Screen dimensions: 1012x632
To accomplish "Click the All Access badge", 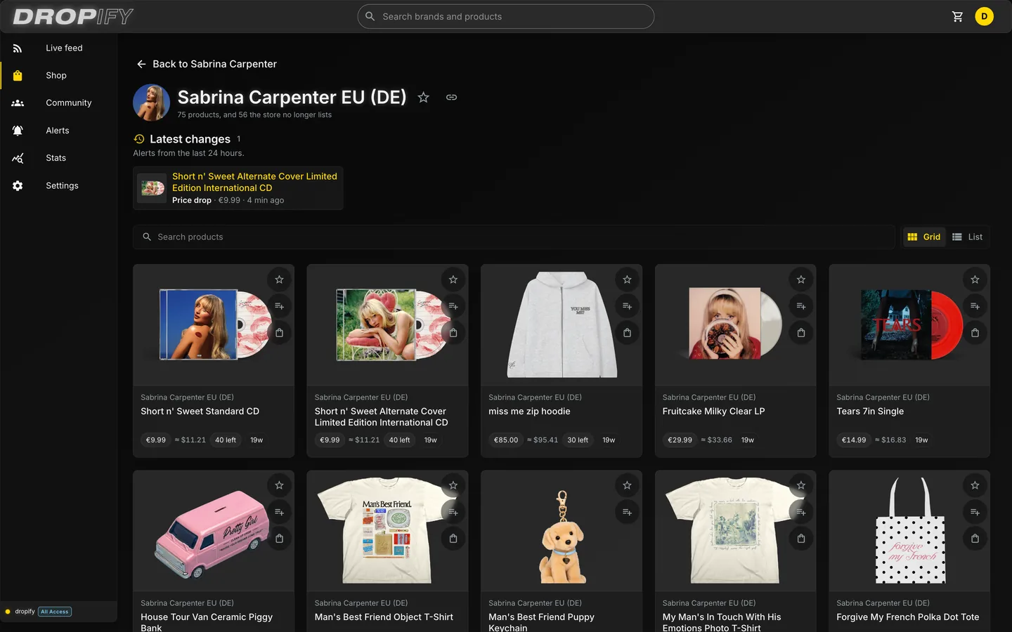I will pos(55,612).
